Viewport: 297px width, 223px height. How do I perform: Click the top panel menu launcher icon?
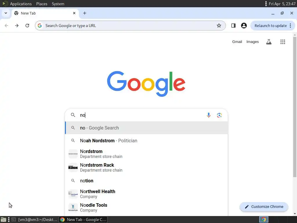tap(5, 3)
